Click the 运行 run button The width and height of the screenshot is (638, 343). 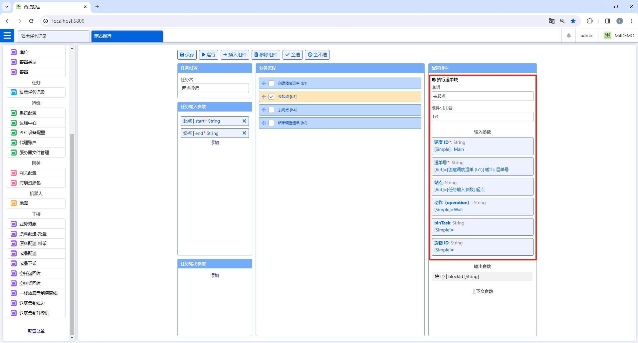(209, 55)
